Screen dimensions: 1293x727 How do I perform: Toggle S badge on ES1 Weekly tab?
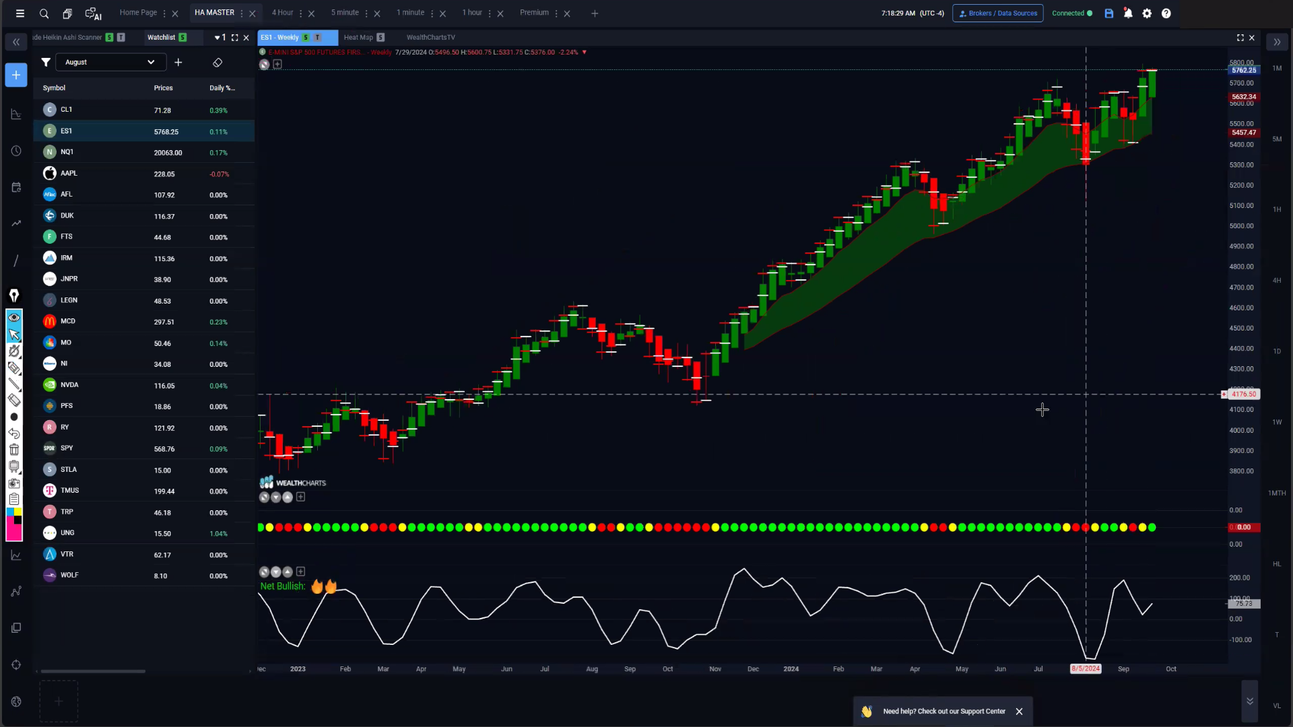[306, 38]
